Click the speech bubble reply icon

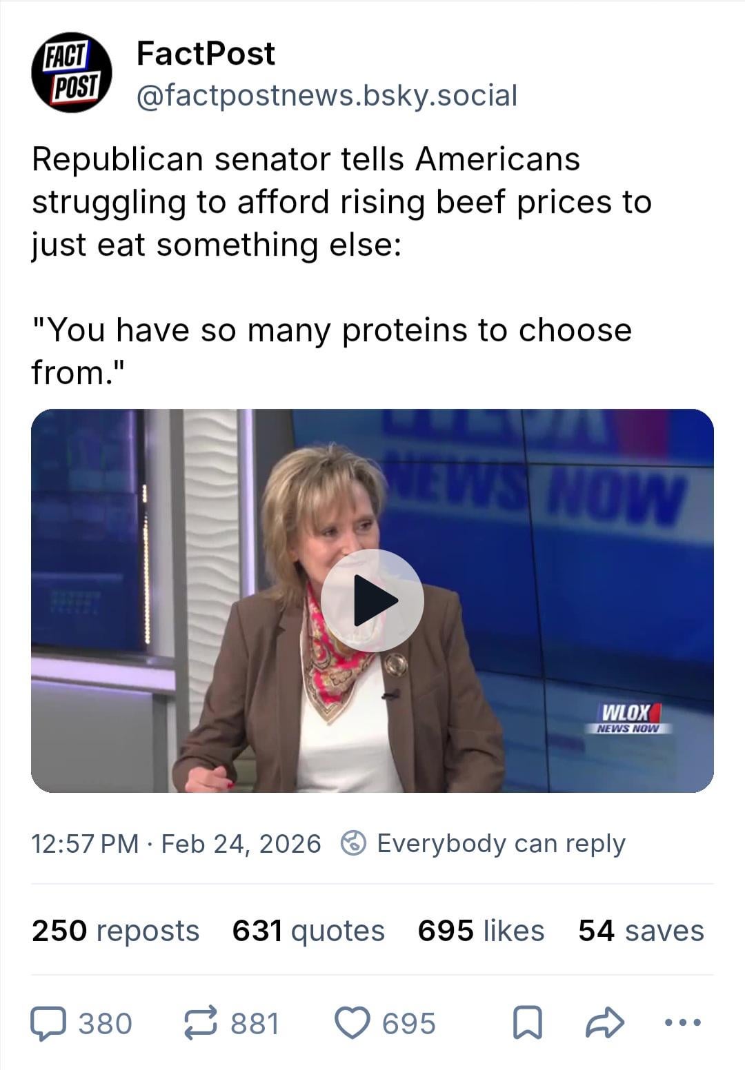48,1023
